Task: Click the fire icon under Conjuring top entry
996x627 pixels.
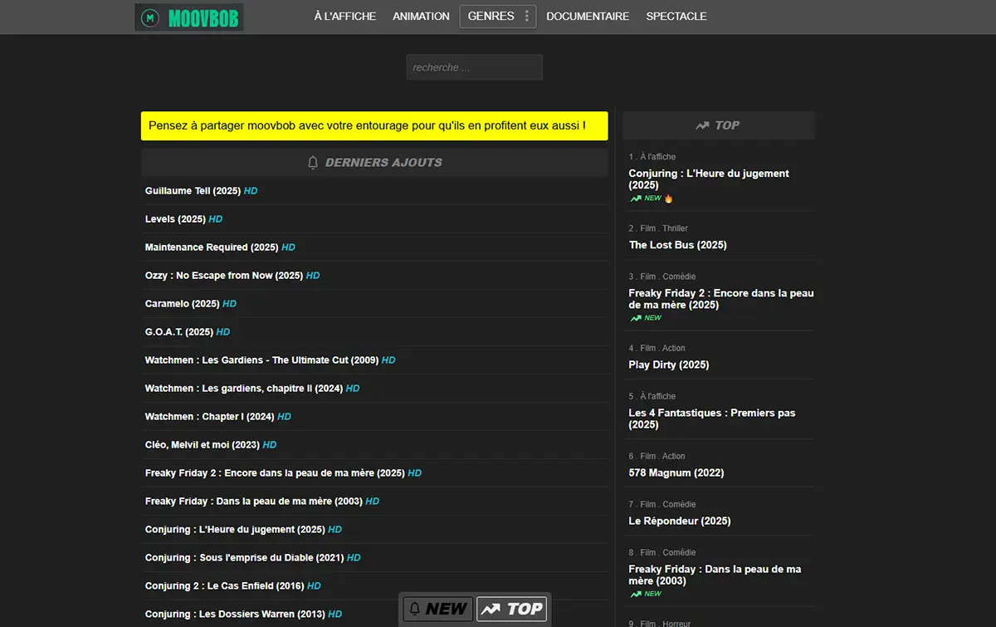Action: click(669, 198)
